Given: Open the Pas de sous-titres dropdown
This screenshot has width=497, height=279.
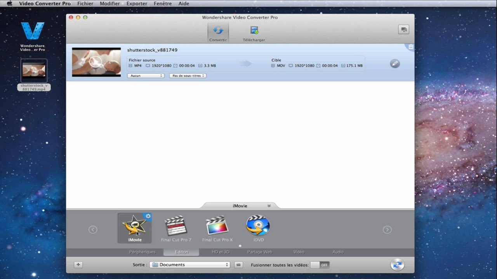Looking at the screenshot, I should pyautogui.click(x=188, y=76).
